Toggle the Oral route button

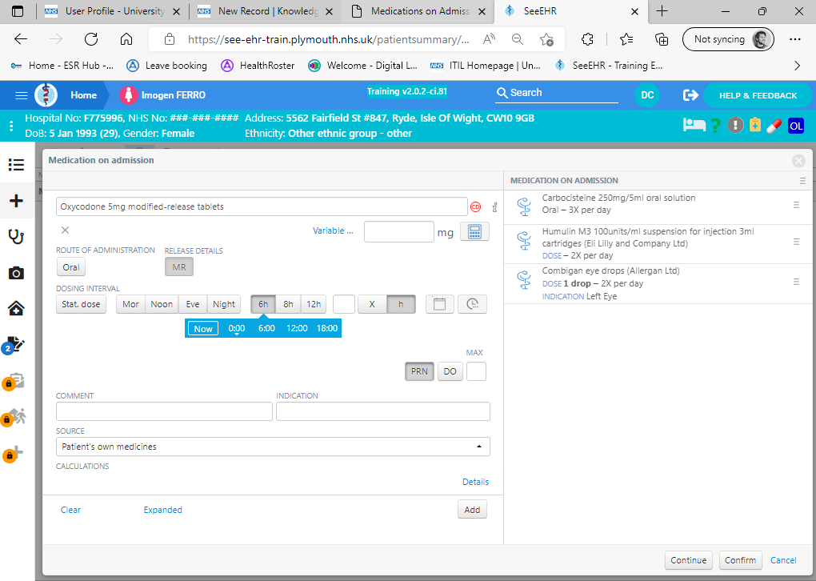[x=71, y=267]
